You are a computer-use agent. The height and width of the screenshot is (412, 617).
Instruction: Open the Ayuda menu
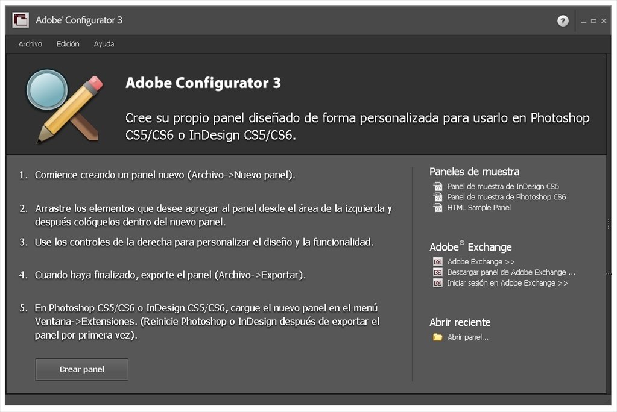pos(104,44)
